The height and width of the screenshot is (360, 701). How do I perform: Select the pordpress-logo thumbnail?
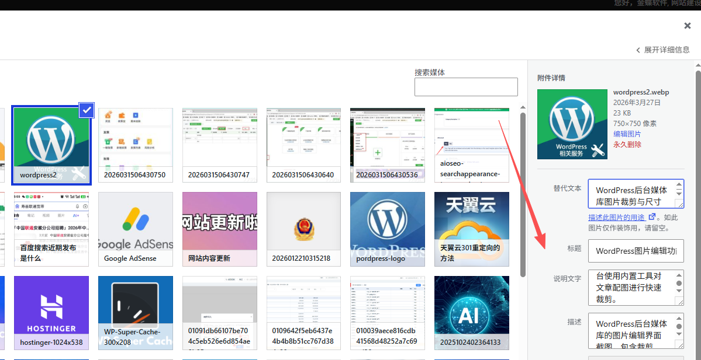point(388,229)
